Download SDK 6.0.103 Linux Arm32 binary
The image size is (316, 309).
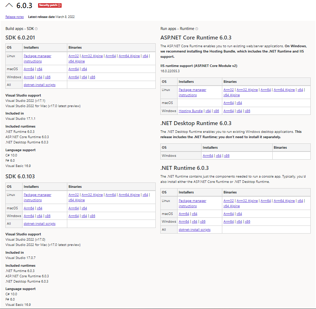74,195
